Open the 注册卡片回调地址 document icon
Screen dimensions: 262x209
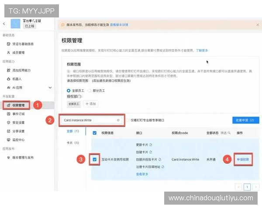[x=163, y=167]
